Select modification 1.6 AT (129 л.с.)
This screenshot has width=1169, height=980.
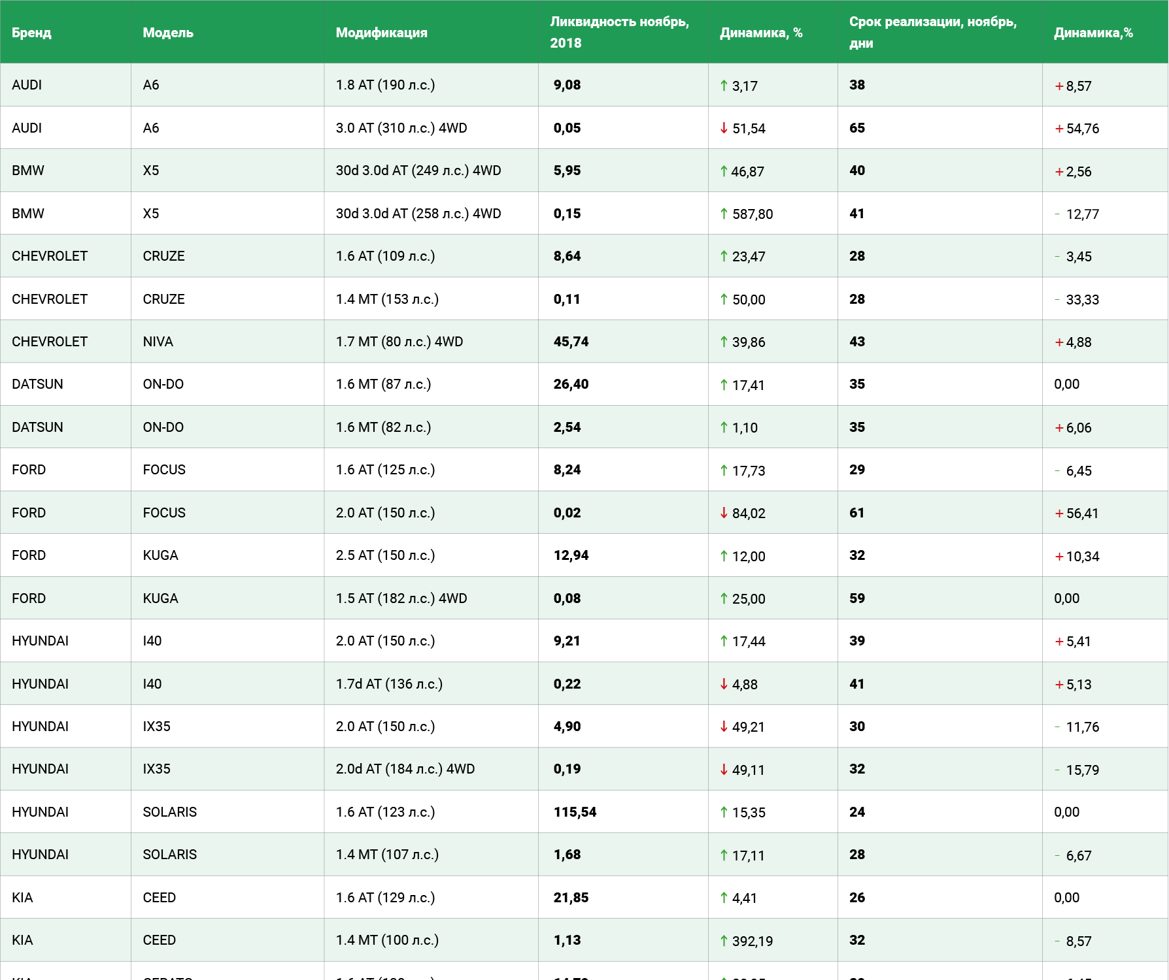tap(385, 898)
